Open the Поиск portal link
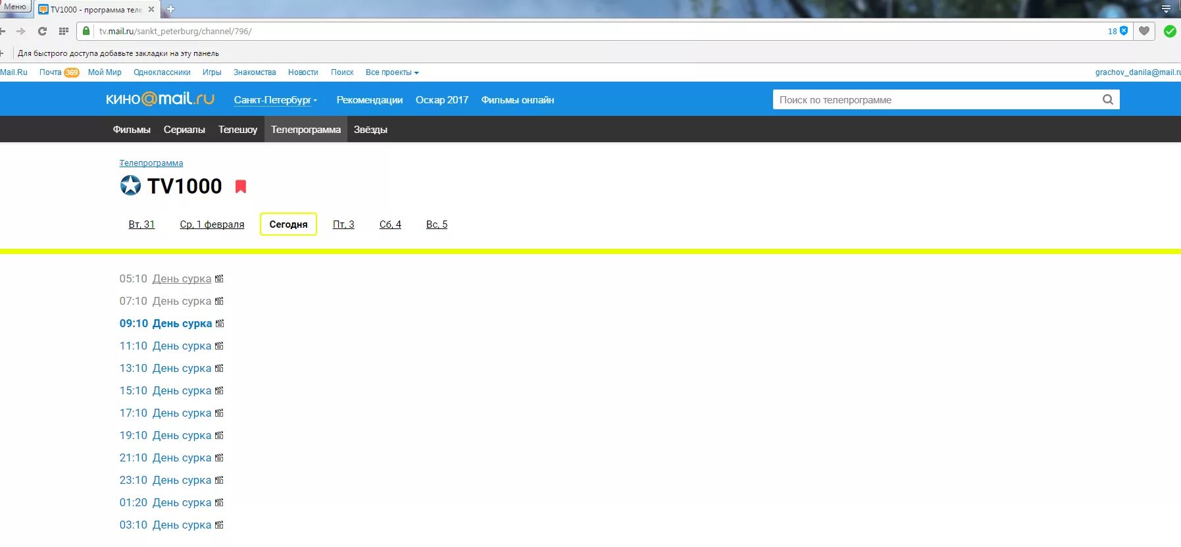The image size is (1181, 547). [342, 72]
